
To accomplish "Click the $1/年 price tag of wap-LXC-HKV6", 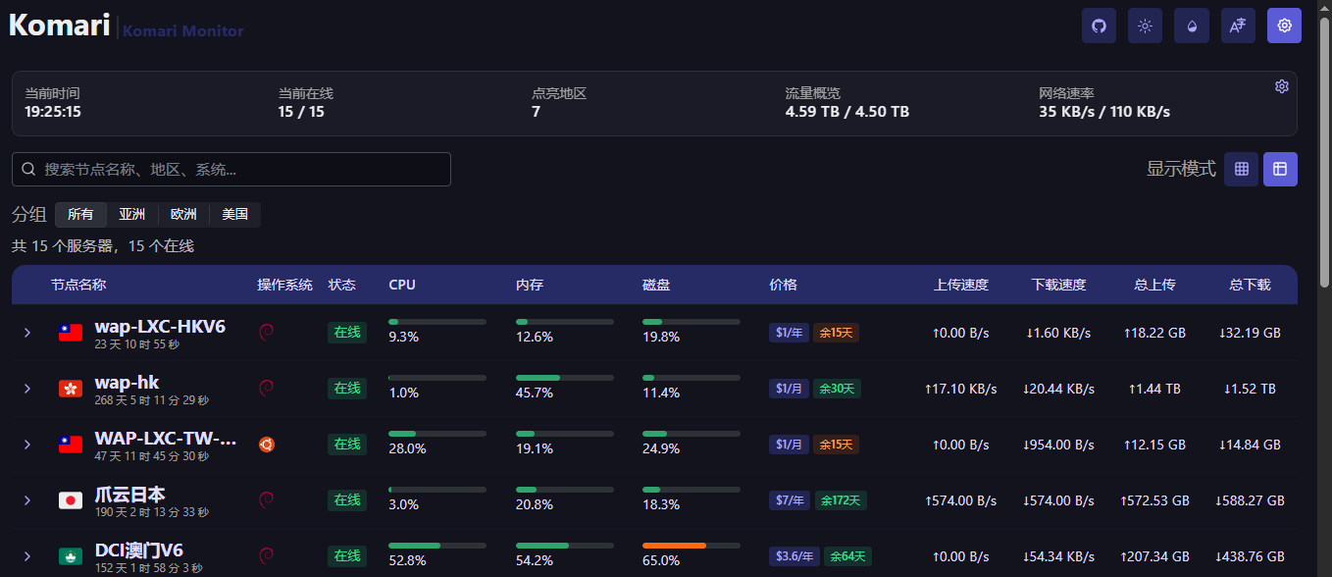I will 789,333.
